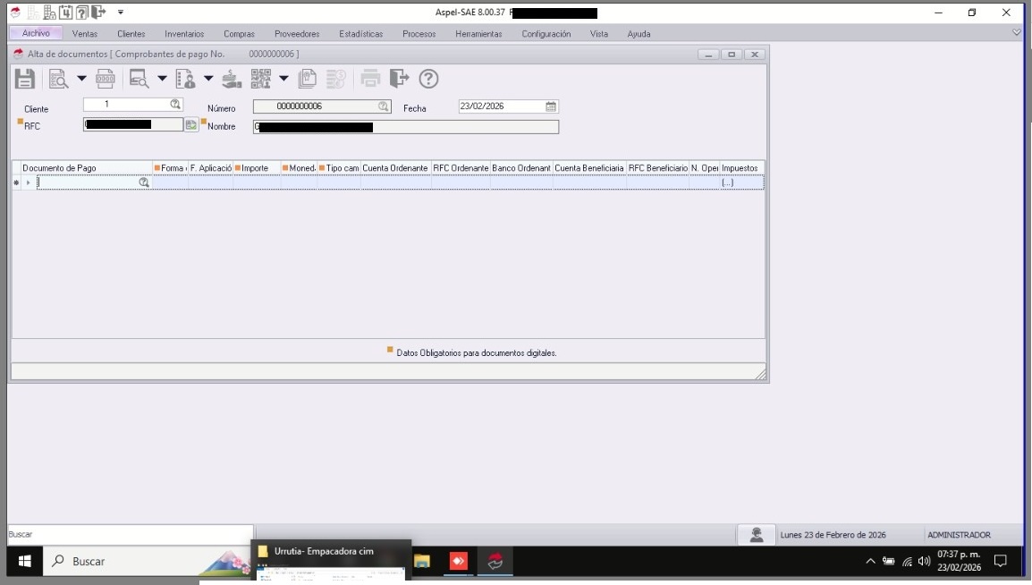Viewport: 1032px width, 585px height.
Task: Open the Windows Start menu
Action: [x=24, y=562]
